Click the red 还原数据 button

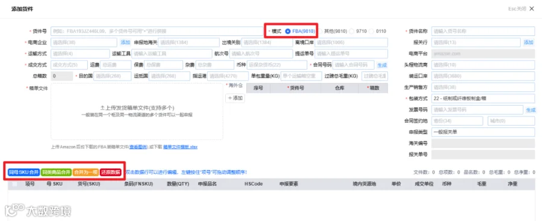(x=111, y=172)
